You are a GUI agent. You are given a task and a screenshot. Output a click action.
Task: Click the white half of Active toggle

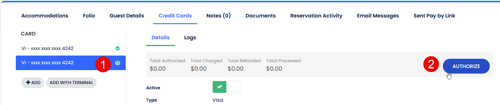click(233, 87)
